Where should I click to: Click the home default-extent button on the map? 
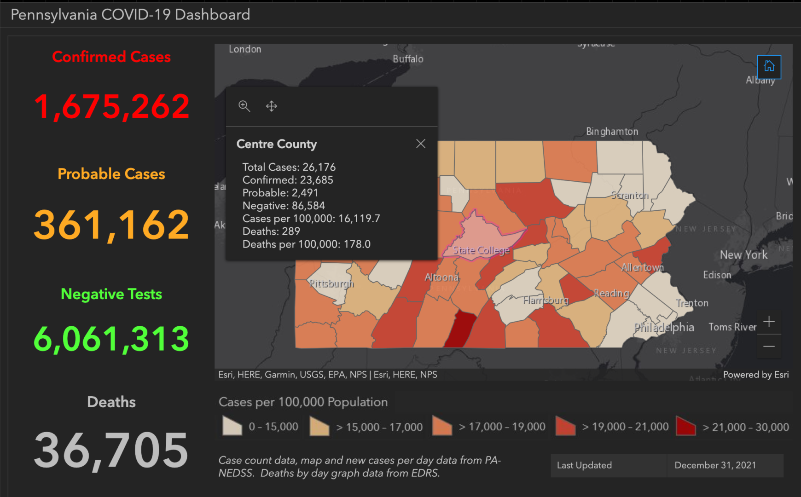click(x=769, y=67)
